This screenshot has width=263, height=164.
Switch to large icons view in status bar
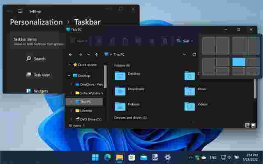click(253, 125)
